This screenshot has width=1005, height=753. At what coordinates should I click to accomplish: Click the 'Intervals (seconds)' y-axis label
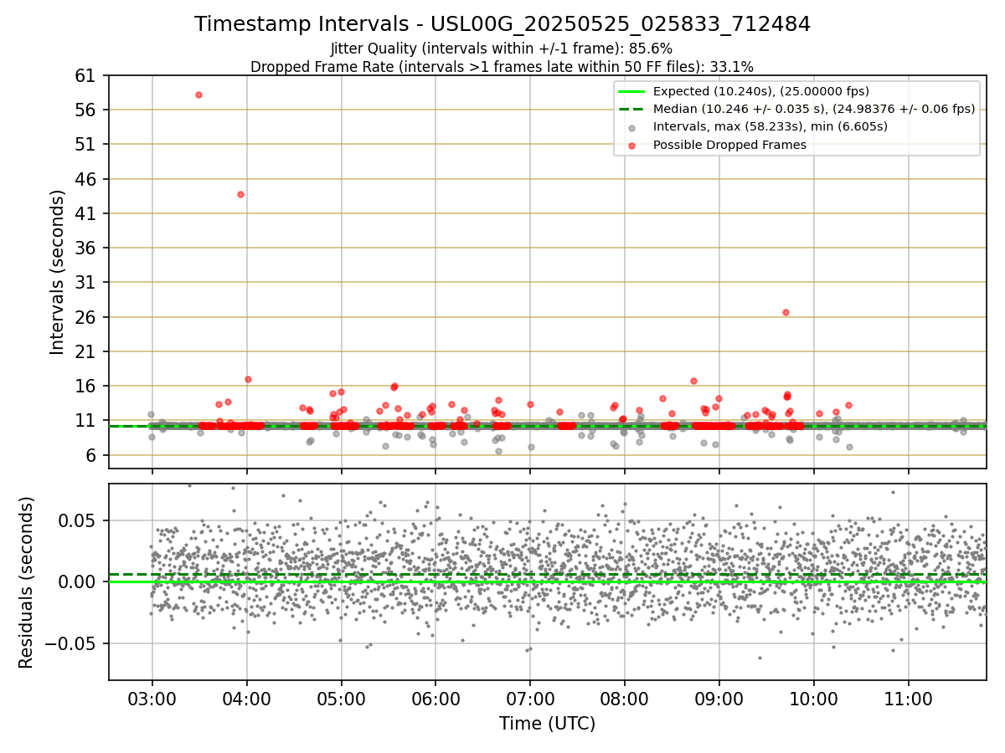[x=57, y=272]
